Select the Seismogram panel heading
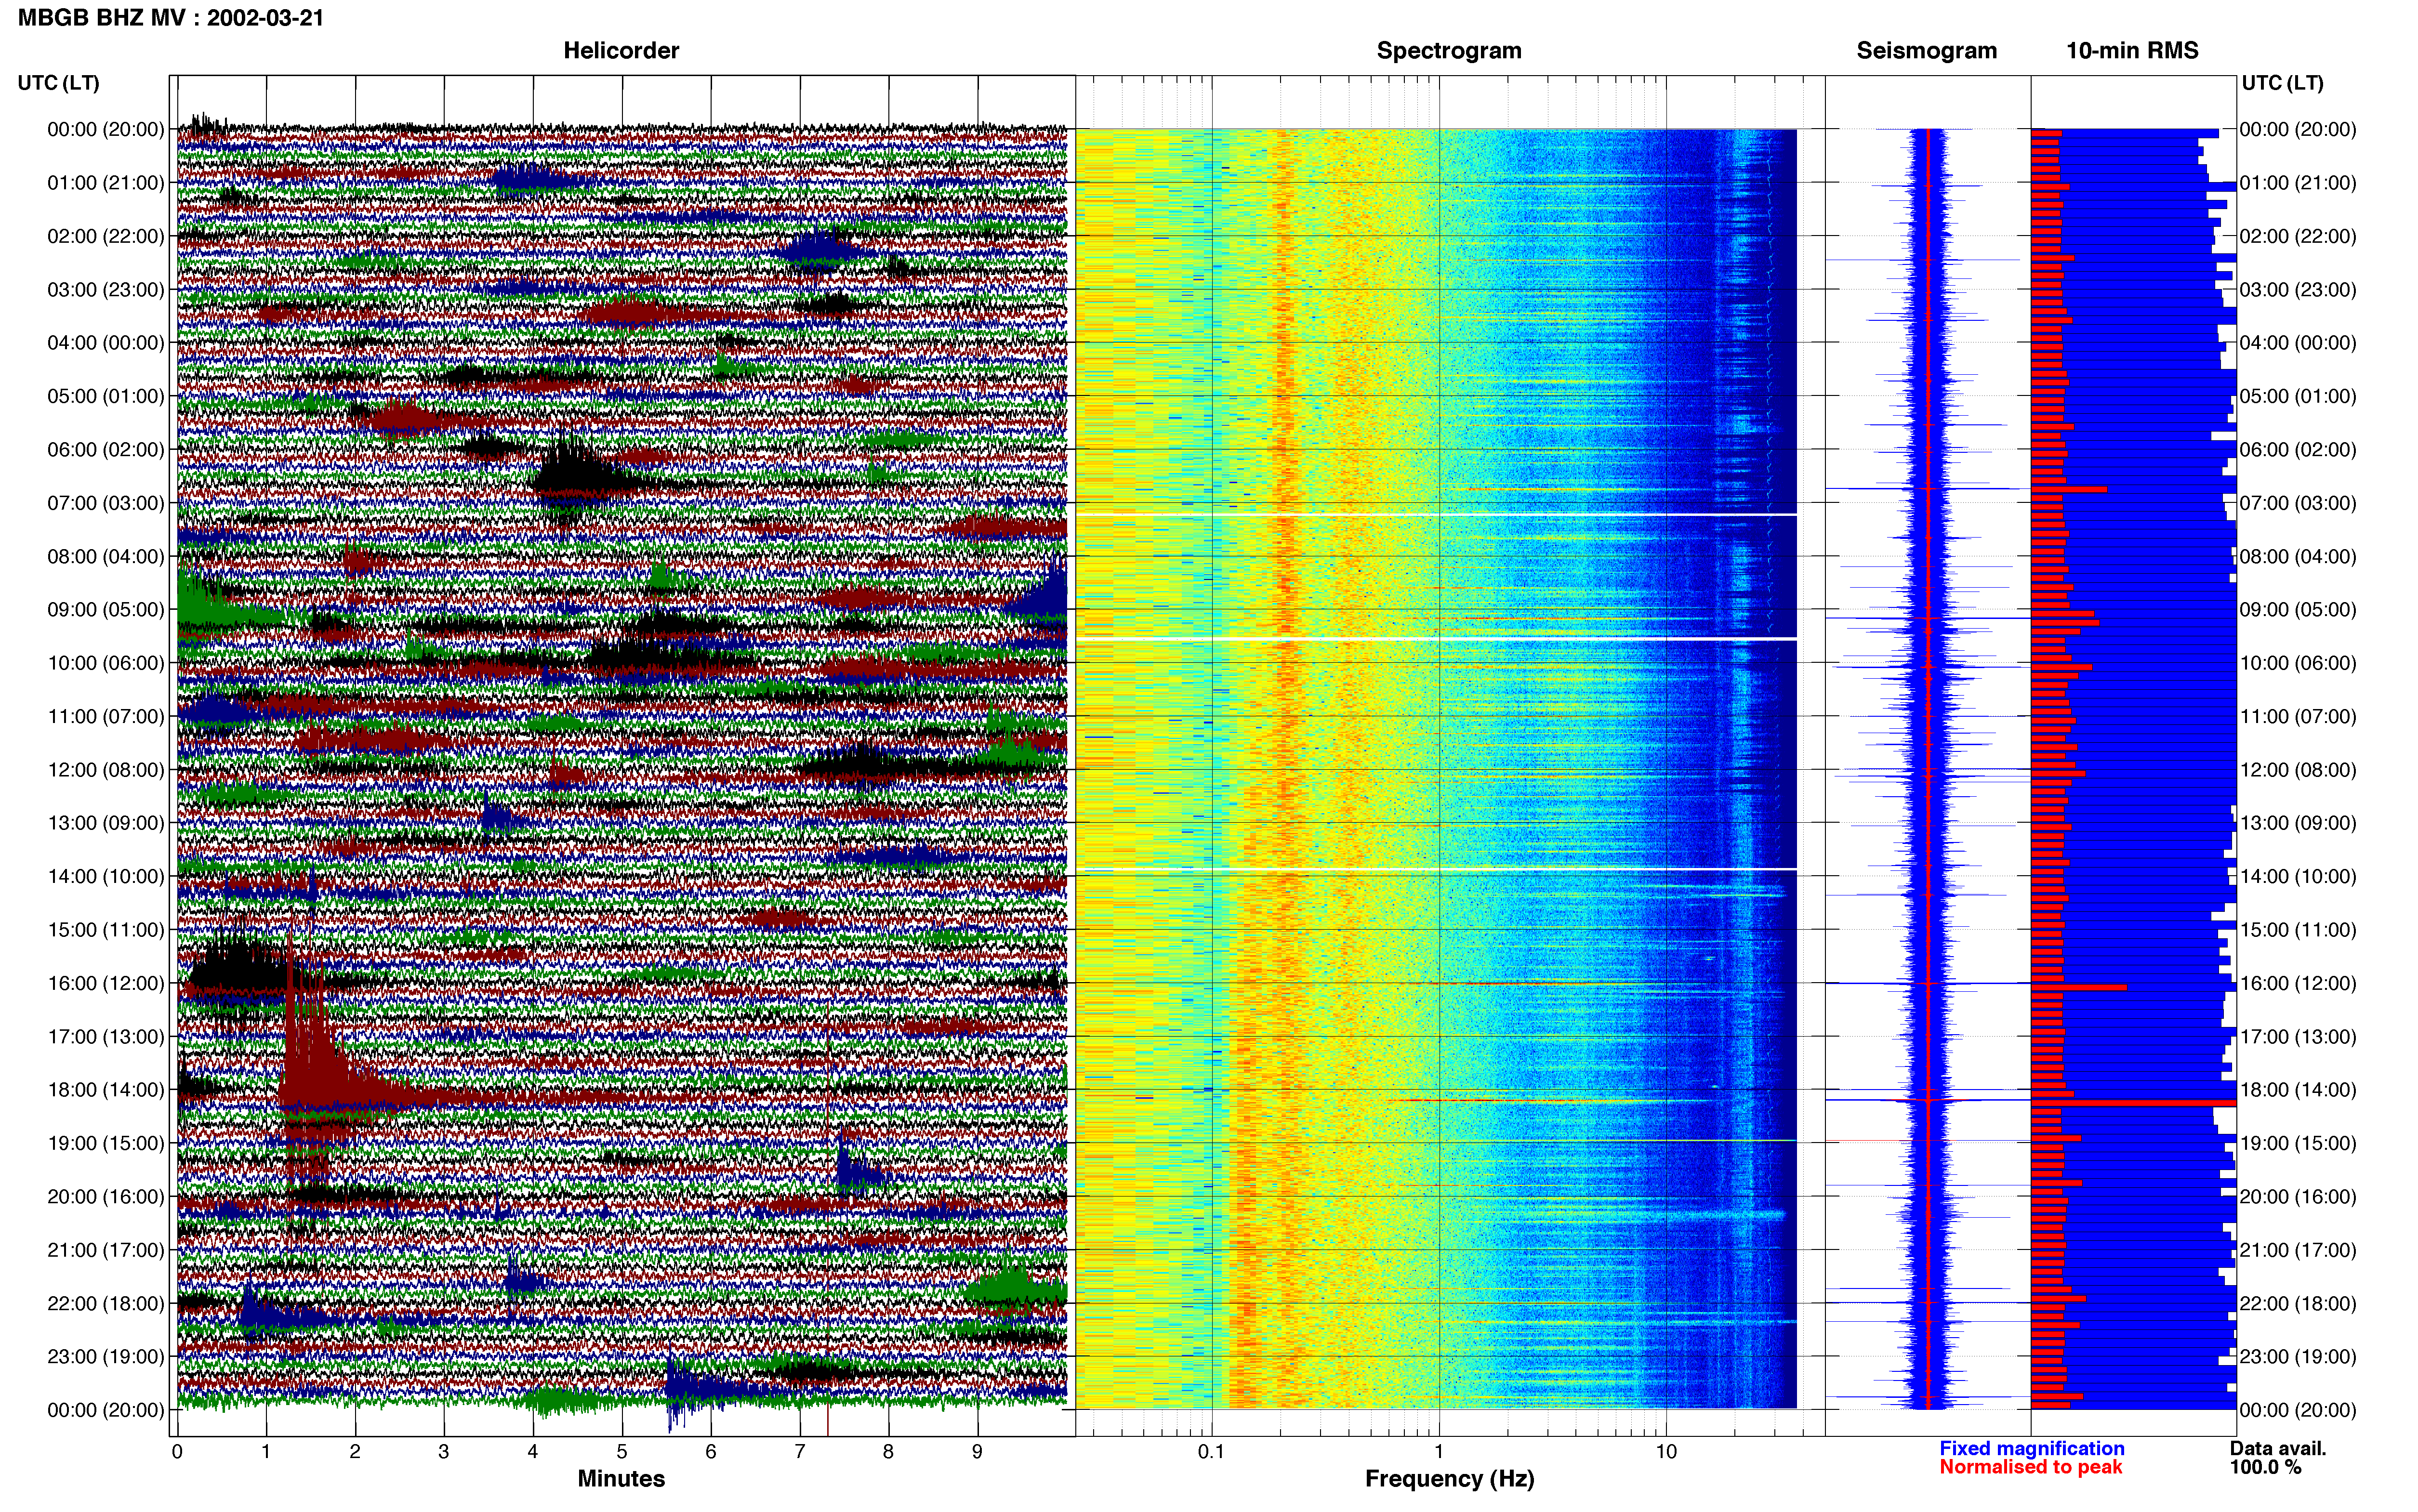 pos(1926,51)
